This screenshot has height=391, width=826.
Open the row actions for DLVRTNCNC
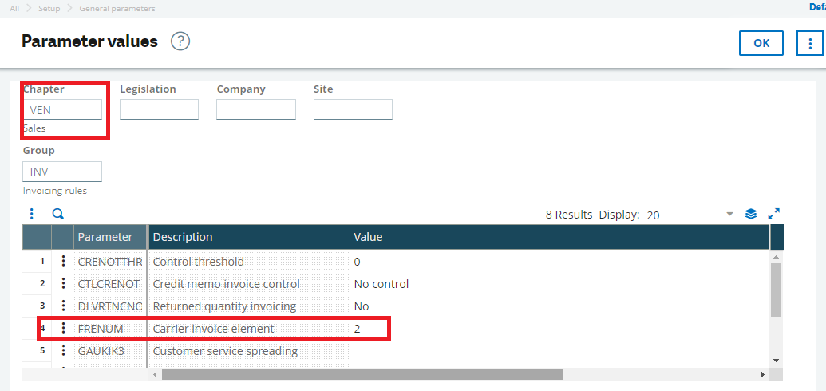coord(63,306)
